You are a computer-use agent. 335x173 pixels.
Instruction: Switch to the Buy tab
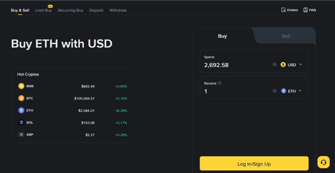222,36
